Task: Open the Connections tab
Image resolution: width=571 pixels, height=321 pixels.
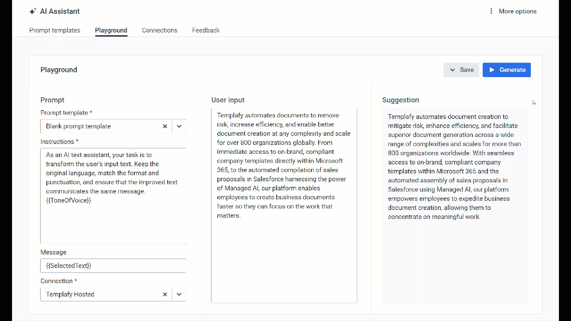Action: [160, 30]
